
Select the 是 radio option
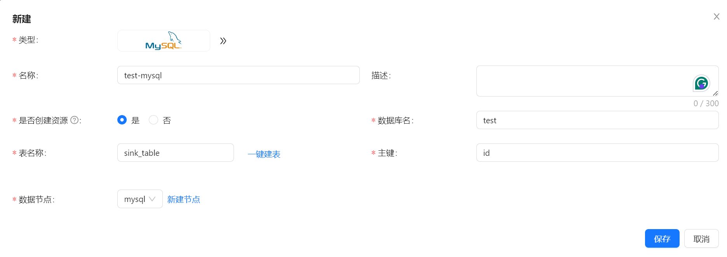point(122,120)
